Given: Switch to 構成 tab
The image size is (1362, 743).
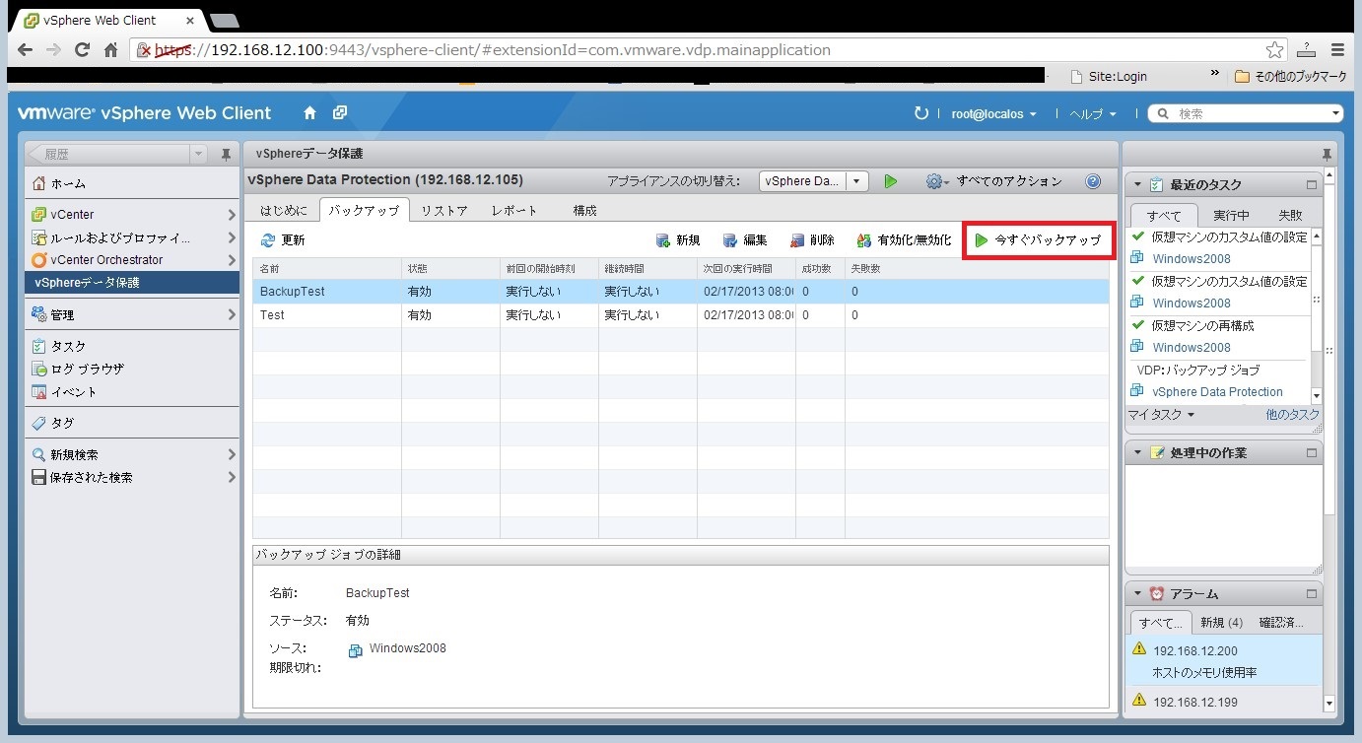Looking at the screenshot, I should pyautogui.click(x=585, y=211).
